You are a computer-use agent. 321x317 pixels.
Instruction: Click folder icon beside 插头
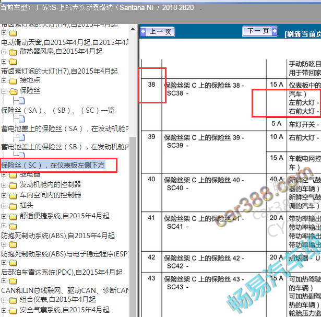[13, 206]
